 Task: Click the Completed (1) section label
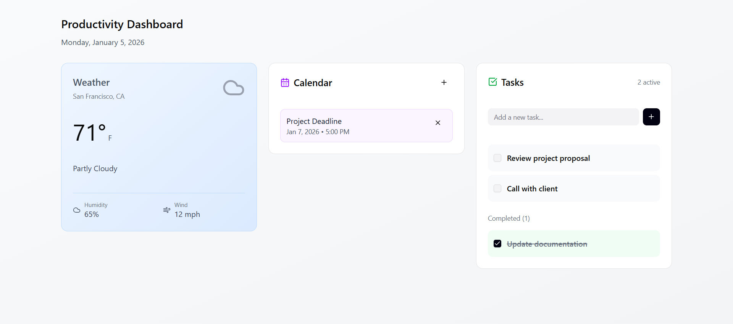(x=509, y=218)
